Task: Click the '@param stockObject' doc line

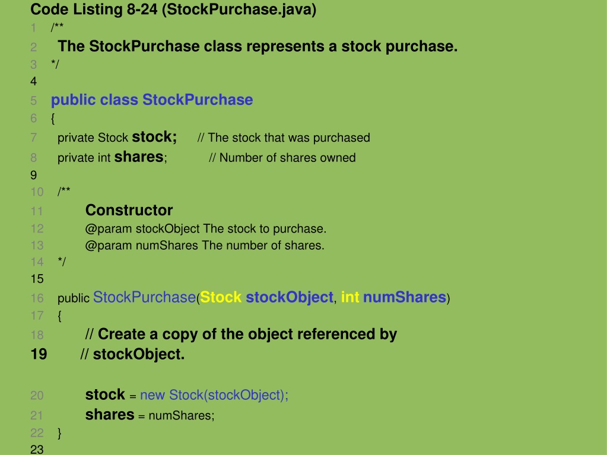Action: click(x=205, y=228)
